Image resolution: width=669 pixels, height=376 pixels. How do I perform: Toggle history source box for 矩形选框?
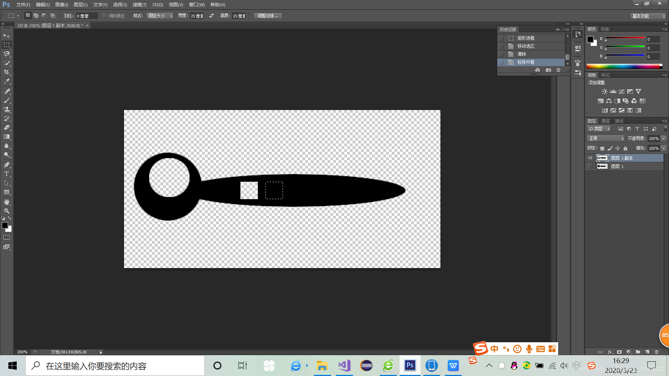pyautogui.click(x=501, y=38)
